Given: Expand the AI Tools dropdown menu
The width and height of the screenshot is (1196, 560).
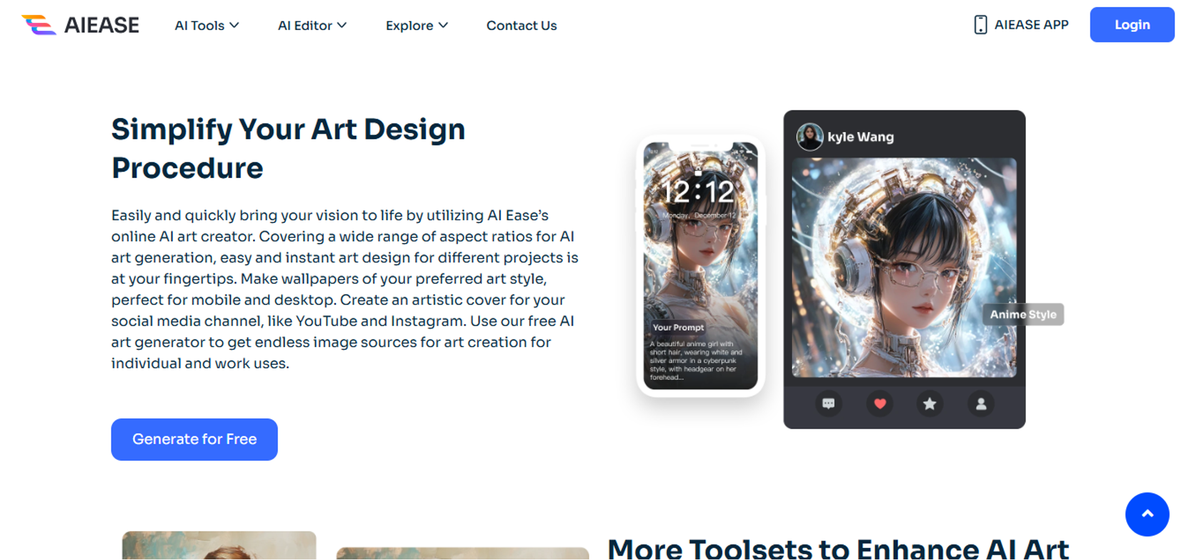Looking at the screenshot, I should click(207, 26).
